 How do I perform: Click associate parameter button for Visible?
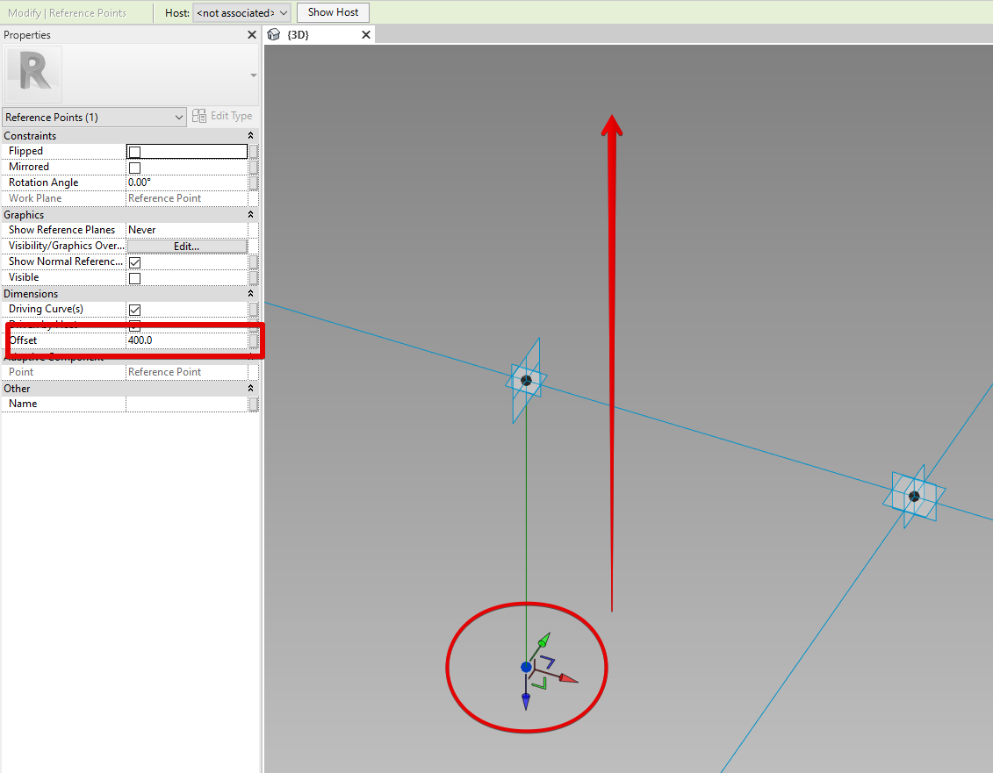point(254,278)
